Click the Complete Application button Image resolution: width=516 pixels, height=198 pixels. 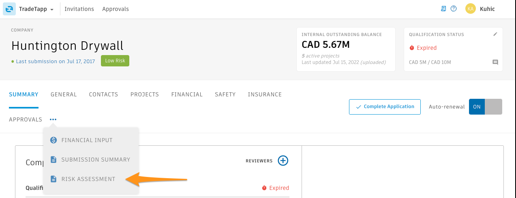tap(385, 107)
